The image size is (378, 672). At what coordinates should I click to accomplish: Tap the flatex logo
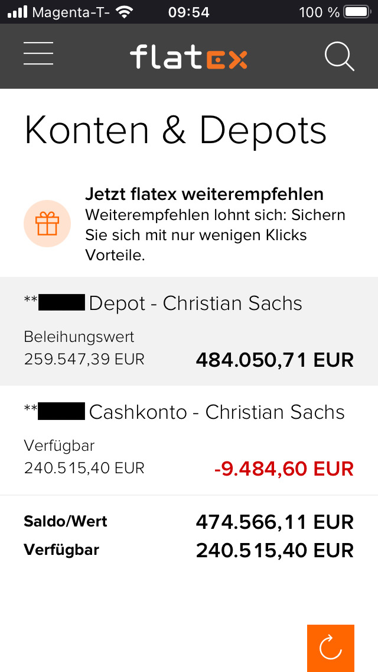click(188, 57)
